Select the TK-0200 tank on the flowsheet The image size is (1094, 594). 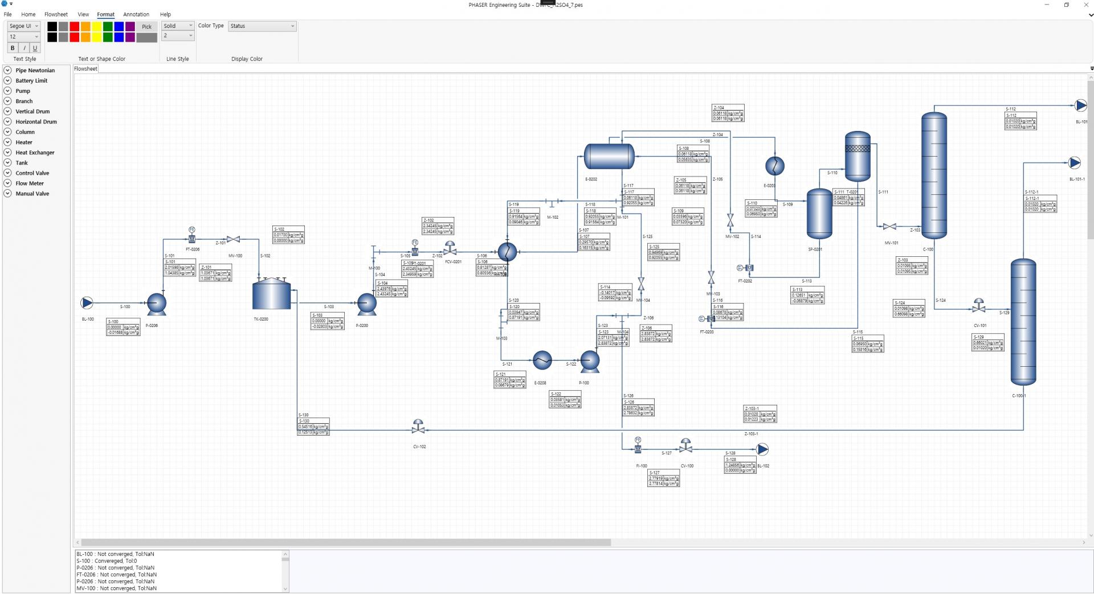point(272,294)
